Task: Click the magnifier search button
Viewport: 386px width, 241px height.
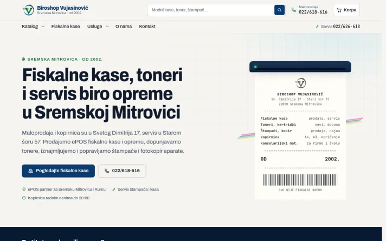Action: tap(279, 10)
